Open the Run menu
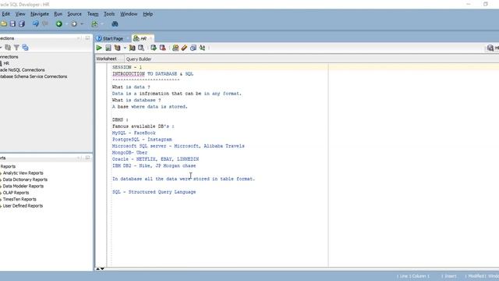The width and height of the screenshot is (499, 281). [58, 14]
